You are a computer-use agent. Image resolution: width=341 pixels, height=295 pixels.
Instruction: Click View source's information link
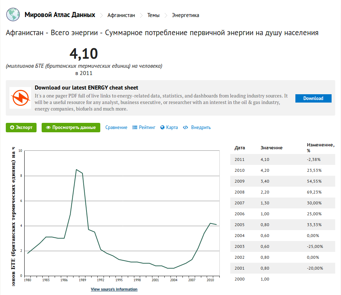[x=114, y=289]
